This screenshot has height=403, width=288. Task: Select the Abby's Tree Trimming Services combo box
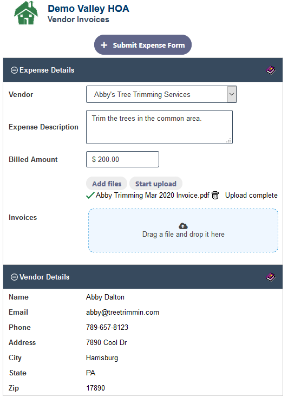(x=161, y=94)
